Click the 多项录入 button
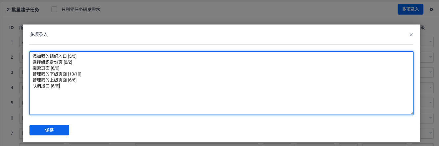The image size is (439, 146). 411,9
